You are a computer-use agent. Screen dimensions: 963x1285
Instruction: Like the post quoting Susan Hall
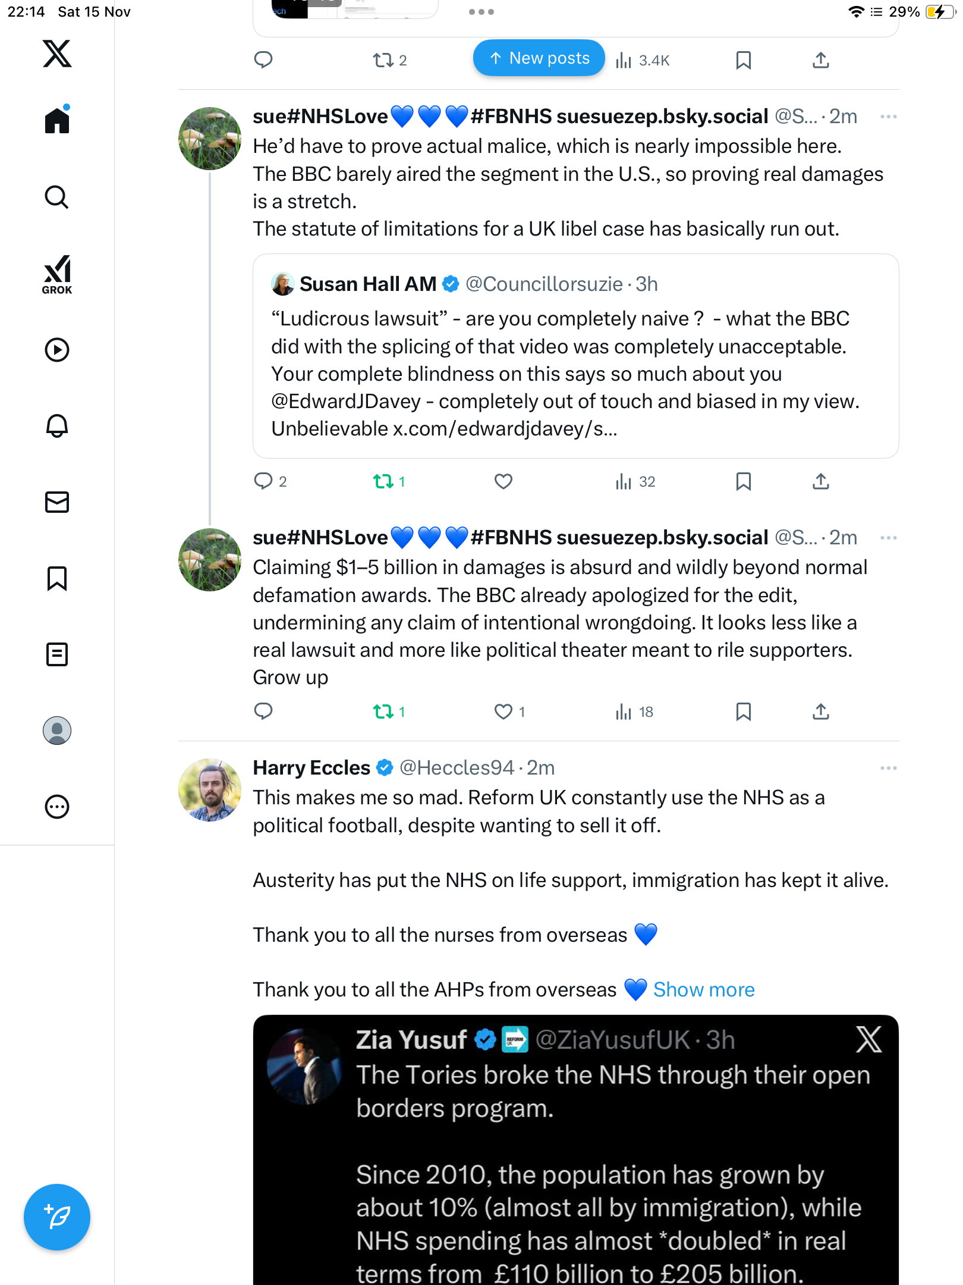pyautogui.click(x=503, y=481)
